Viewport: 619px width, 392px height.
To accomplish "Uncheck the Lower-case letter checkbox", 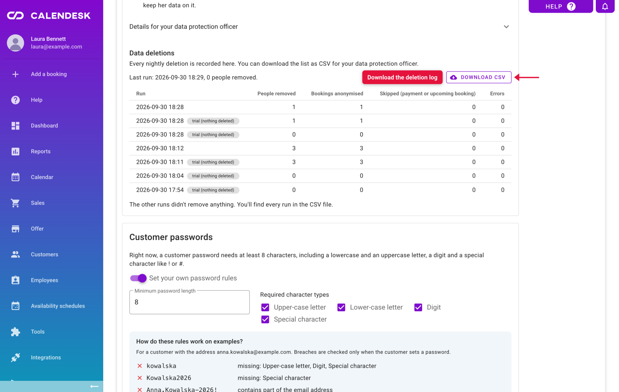I will [341, 307].
